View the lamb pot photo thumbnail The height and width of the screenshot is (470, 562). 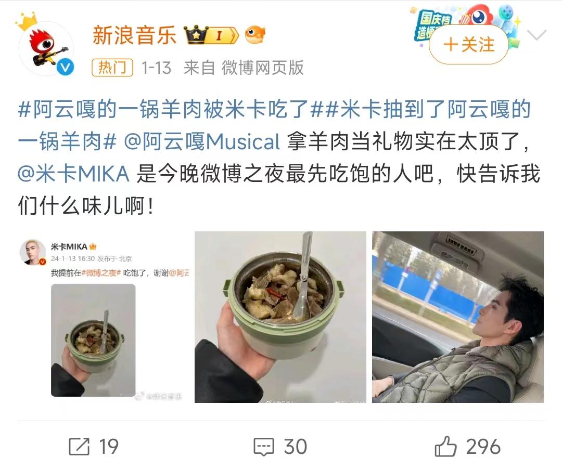(x=280, y=317)
